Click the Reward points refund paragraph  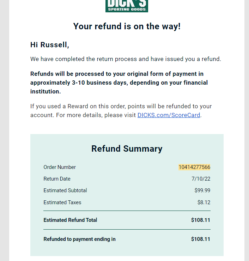click(x=121, y=111)
